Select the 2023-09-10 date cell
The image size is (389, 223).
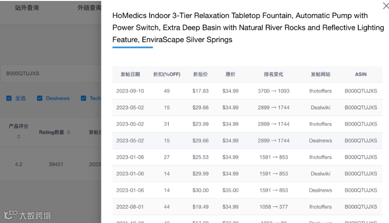pos(130,91)
